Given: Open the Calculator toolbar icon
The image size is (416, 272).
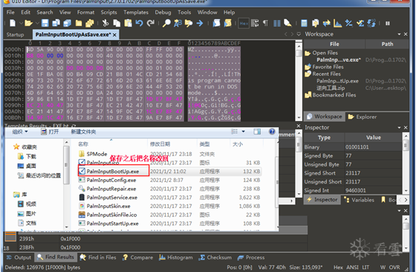Looking at the screenshot, I should (x=304, y=23).
